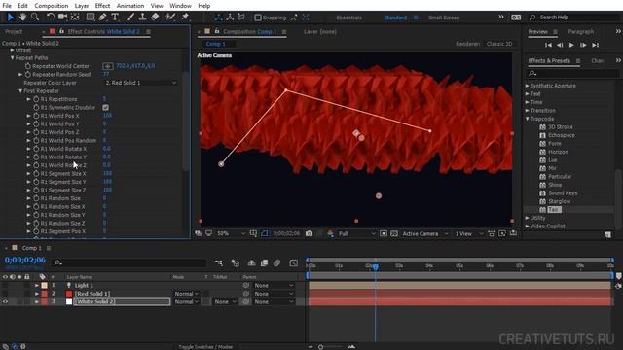Switch to the Paragraph panel tab

pyautogui.click(x=580, y=31)
